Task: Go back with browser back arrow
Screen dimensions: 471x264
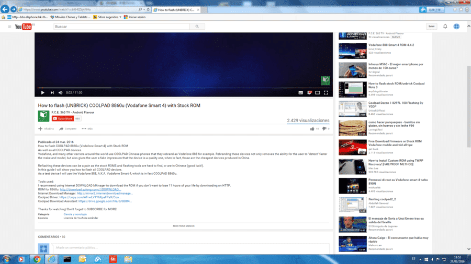Action: pyautogui.click(x=5, y=9)
